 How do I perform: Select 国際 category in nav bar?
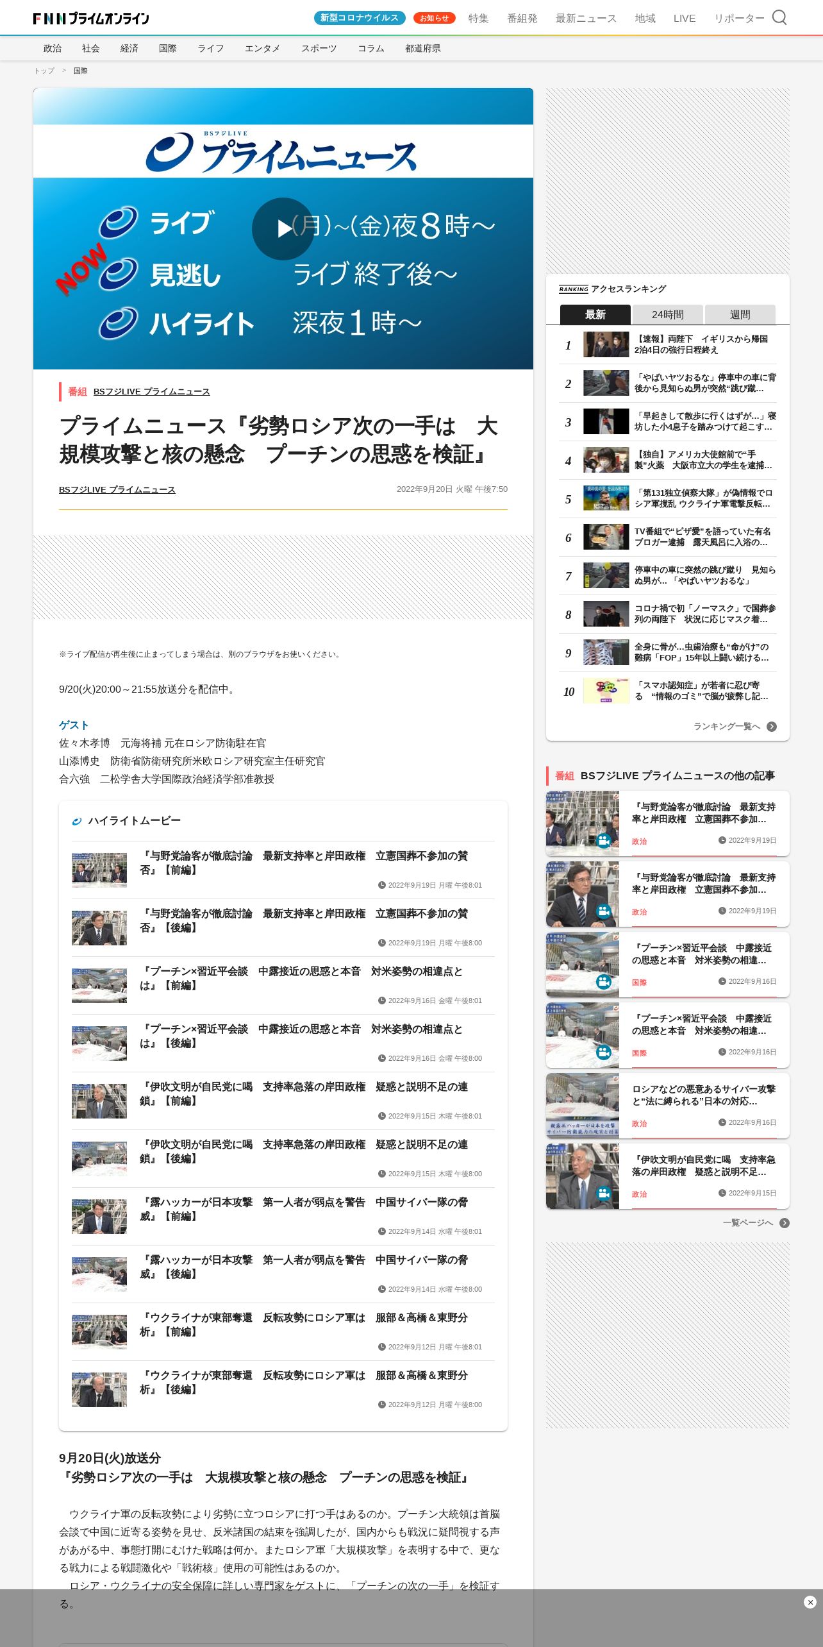(x=168, y=48)
